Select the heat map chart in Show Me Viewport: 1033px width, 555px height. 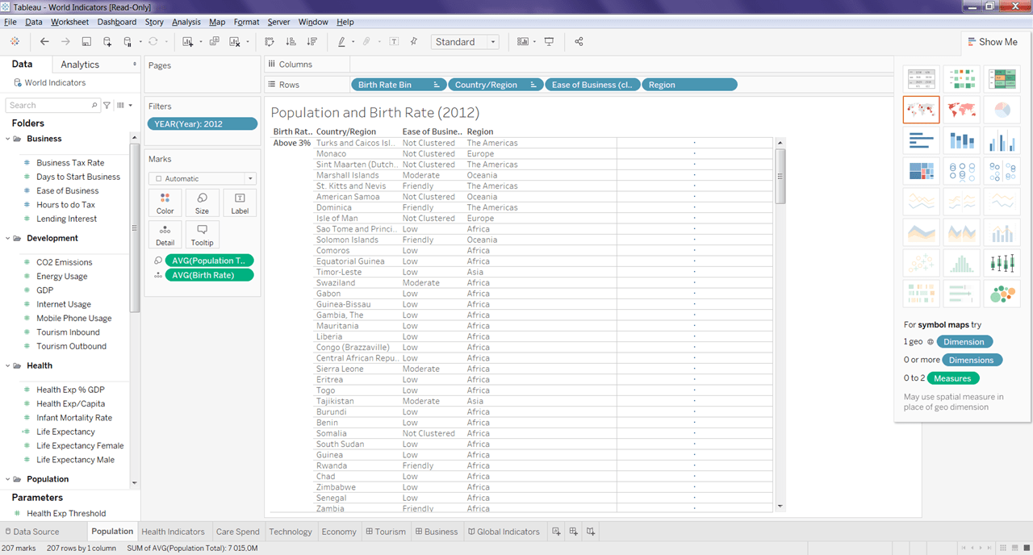[x=961, y=79]
